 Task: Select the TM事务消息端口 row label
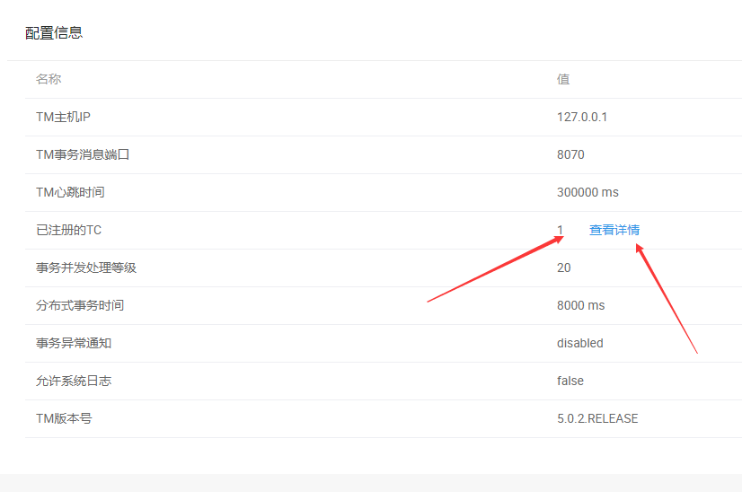click(x=83, y=154)
